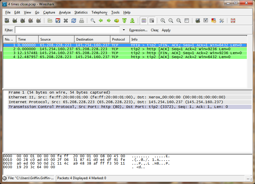Open capture options toolbar icon
255x184 pixels.
tap(15, 21)
